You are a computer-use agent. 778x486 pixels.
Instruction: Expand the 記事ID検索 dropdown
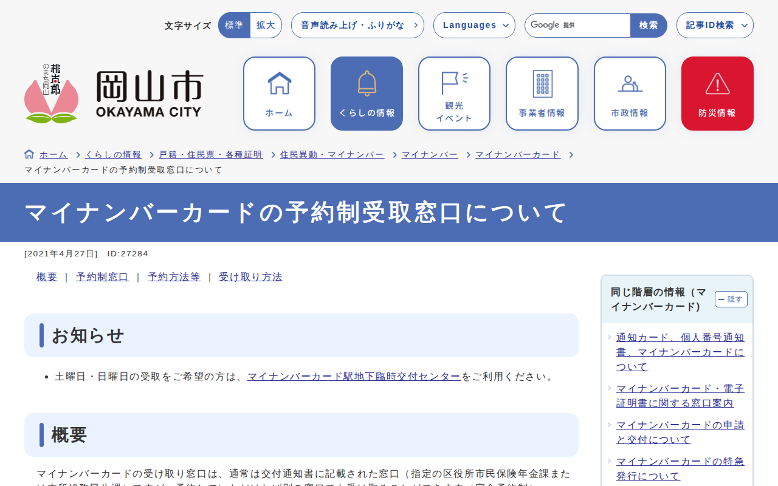coord(715,26)
